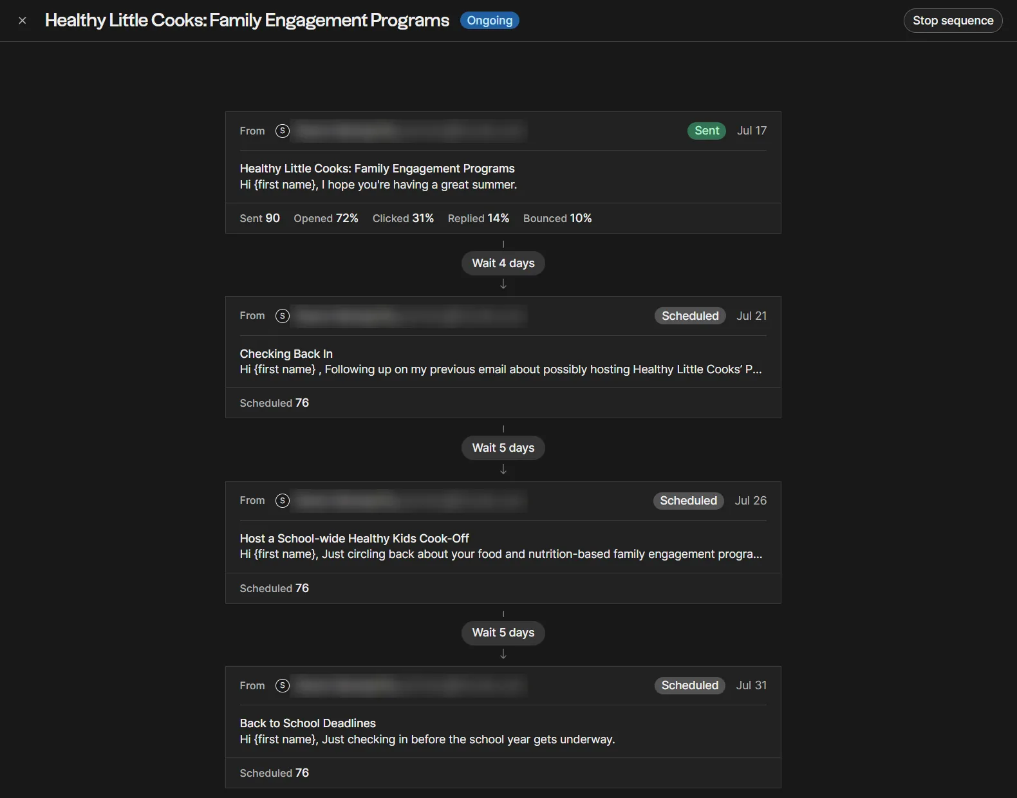Click the 'Opened 72%' statistic
This screenshot has height=798, width=1017.
326,218
